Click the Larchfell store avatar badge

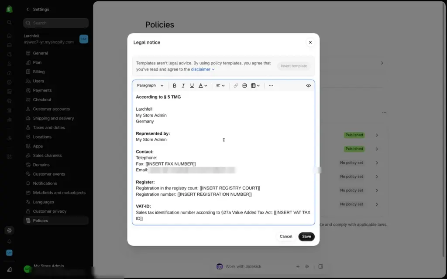point(84,39)
